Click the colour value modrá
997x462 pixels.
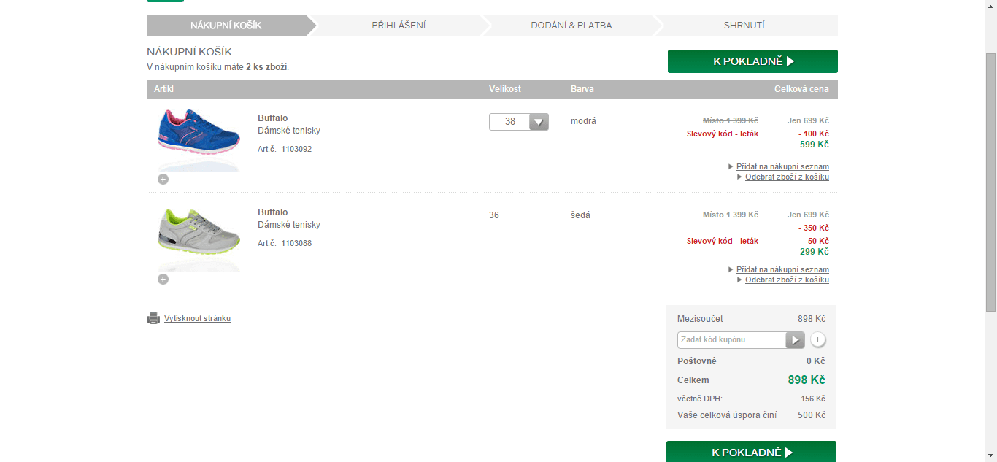coord(583,121)
